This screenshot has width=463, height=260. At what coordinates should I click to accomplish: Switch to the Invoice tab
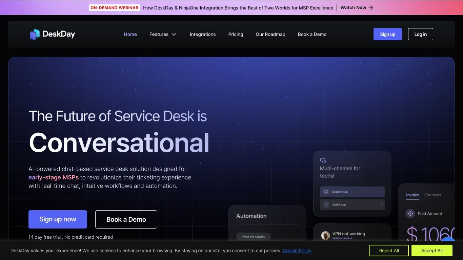pos(412,195)
